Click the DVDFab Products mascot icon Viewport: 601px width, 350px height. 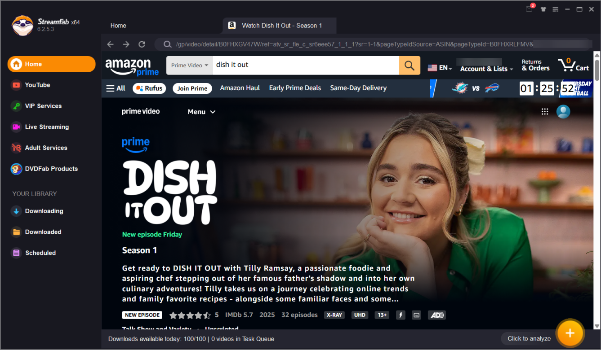coord(17,169)
